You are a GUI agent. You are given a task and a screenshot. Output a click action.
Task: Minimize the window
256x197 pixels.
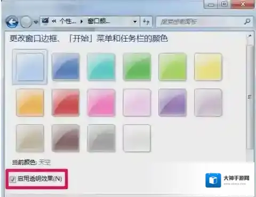[x=211, y=4]
